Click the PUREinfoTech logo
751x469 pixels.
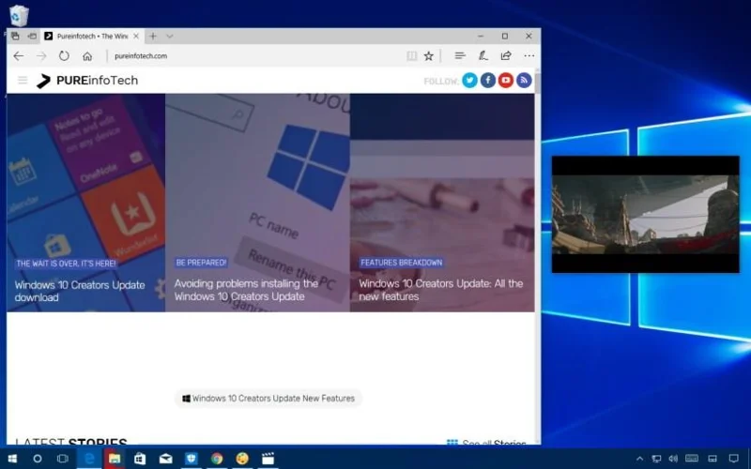click(87, 81)
